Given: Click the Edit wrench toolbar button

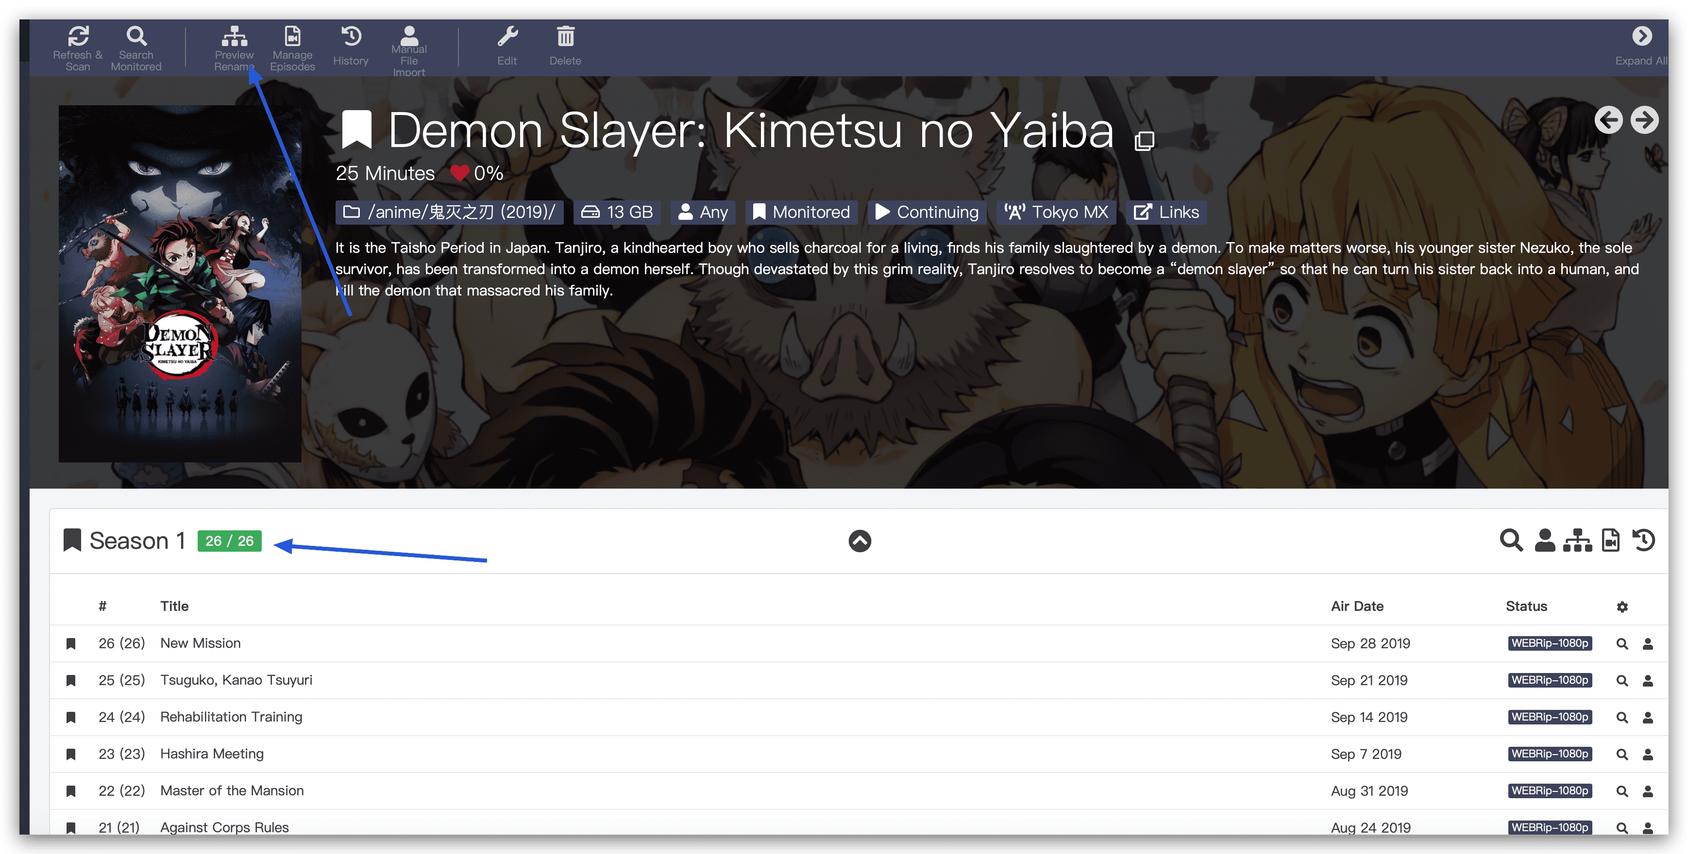Looking at the screenshot, I should tap(507, 46).
